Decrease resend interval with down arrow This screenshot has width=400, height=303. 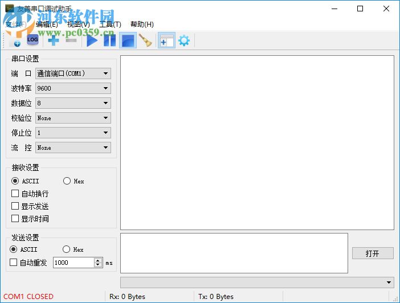click(98, 265)
